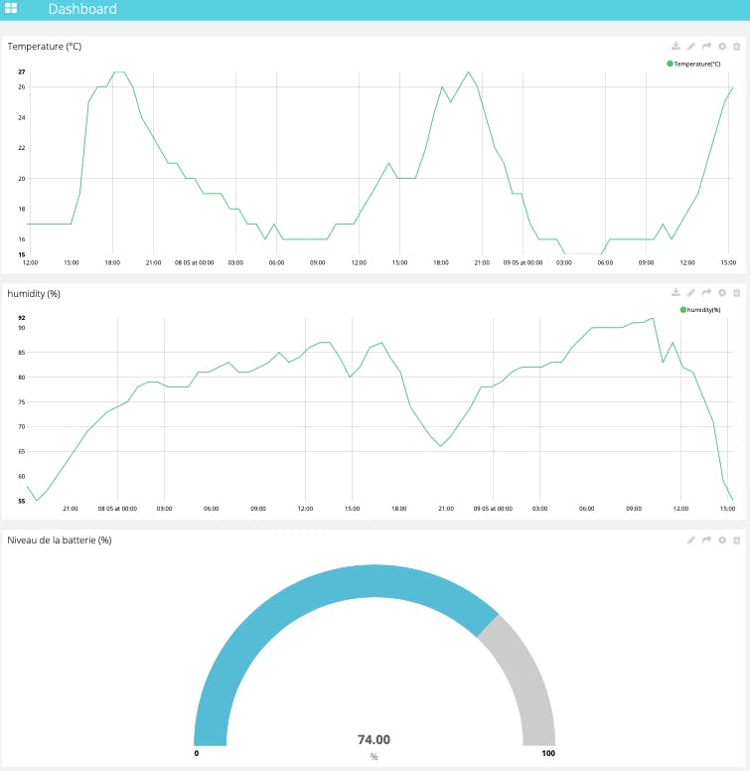
Task: Open humidity widget settings gear
Action: tap(722, 293)
